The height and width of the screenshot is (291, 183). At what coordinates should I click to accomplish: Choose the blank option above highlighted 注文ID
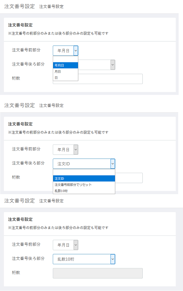[x=84, y=172]
